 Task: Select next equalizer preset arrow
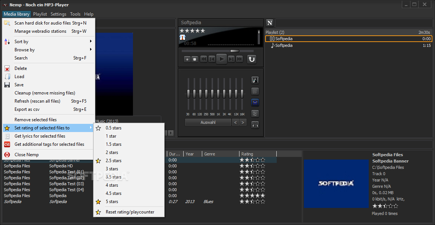[x=243, y=122]
